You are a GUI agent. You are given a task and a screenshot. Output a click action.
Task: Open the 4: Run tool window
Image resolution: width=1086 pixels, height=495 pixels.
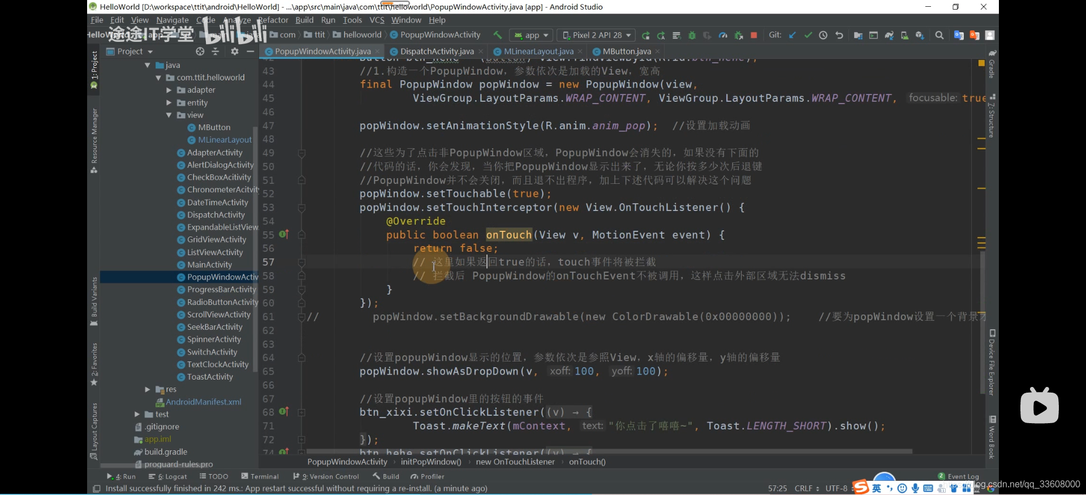click(121, 476)
